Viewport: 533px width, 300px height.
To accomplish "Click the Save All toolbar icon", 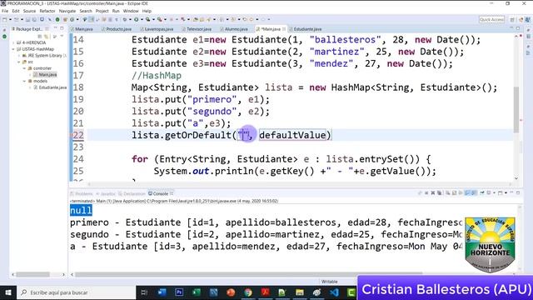I will [34, 20].
